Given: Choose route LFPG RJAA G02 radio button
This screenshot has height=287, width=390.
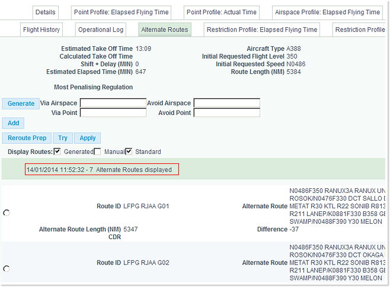Looking at the screenshot, I should [7, 269].
